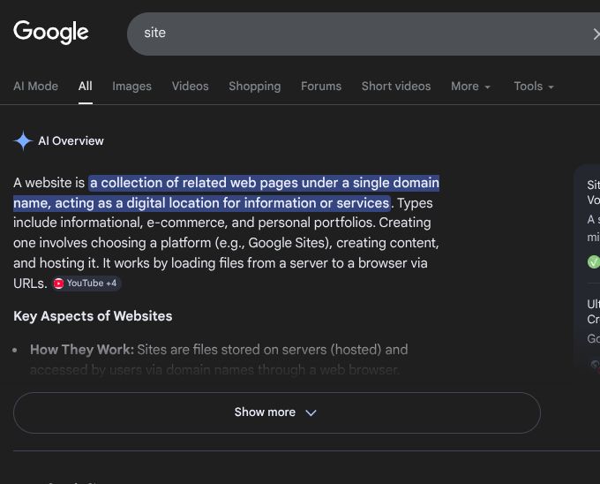
Task: Open the Short videos tab
Action: 396,87
